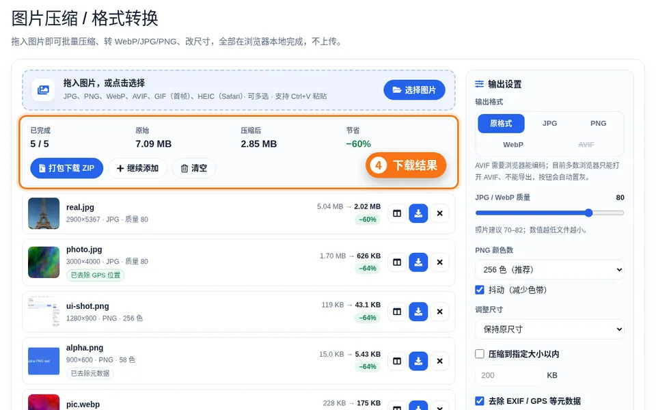Screen dimensions: 656x410
Task: Click 图片压缩 / 格式转换 page title
Action: point(85,18)
